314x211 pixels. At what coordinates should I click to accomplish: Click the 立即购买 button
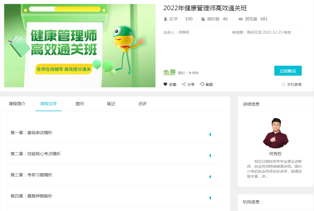pos(288,71)
